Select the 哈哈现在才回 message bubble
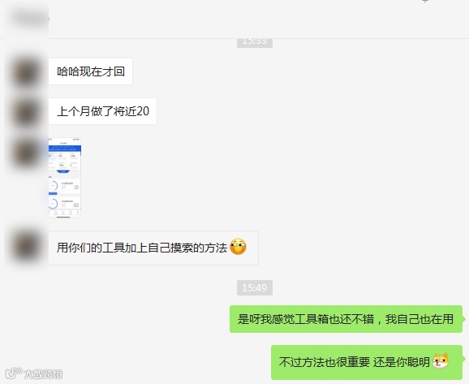 [x=90, y=71]
